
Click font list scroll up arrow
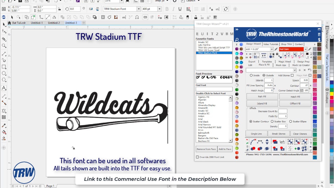[x=230, y=97]
